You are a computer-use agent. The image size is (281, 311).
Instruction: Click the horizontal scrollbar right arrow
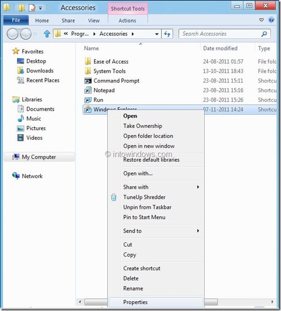272,302
